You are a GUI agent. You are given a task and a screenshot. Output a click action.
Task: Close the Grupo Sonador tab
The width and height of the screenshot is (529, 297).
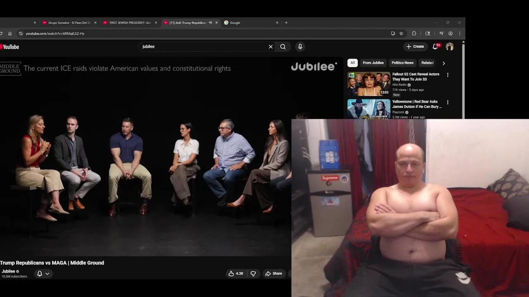coord(95,23)
